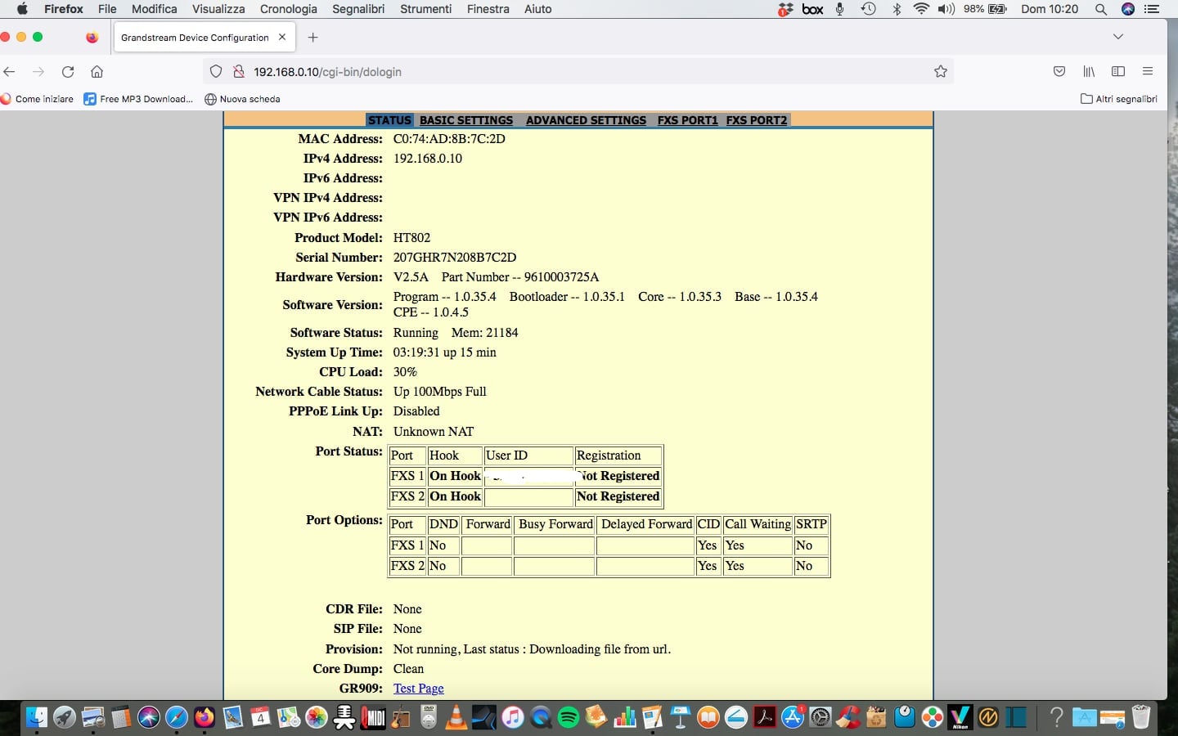Bookmark this page with the star icon
The width and height of the screenshot is (1178, 736).
point(941,72)
